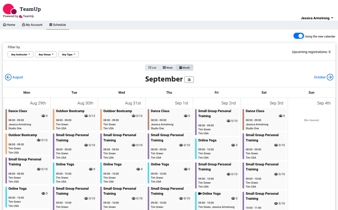Screen dimensions: 338x210
Task: Expand the Any Type filter dropdown
Action: tap(68, 54)
